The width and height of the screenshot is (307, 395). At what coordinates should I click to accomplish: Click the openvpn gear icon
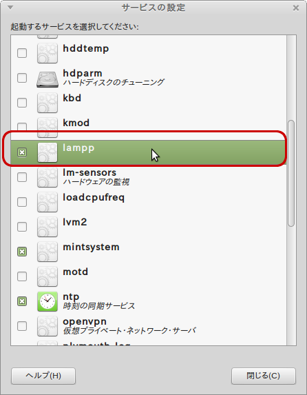pos(47,326)
